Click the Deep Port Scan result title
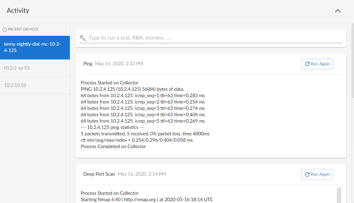 click(x=99, y=174)
